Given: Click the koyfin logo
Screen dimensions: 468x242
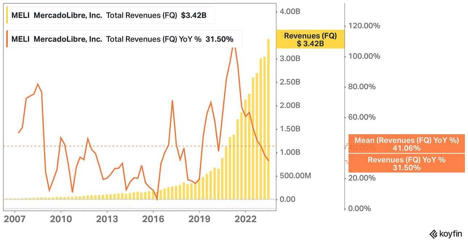Looking at the screenshot, I should tap(446, 234).
